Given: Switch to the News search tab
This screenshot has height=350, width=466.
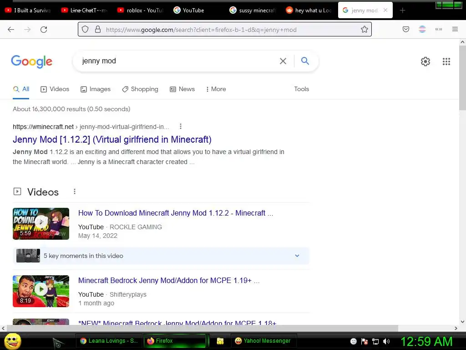Looking at the screenshot, I should 182,89.
